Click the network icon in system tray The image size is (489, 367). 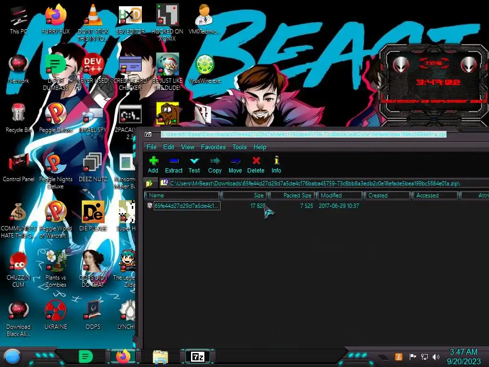[425, 356]
